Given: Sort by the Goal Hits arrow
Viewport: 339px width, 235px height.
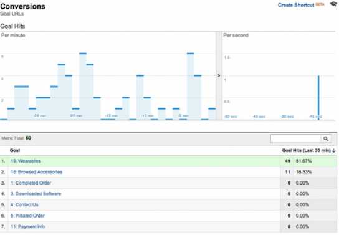Looking at the screenshot, I should tap(334, 151).
